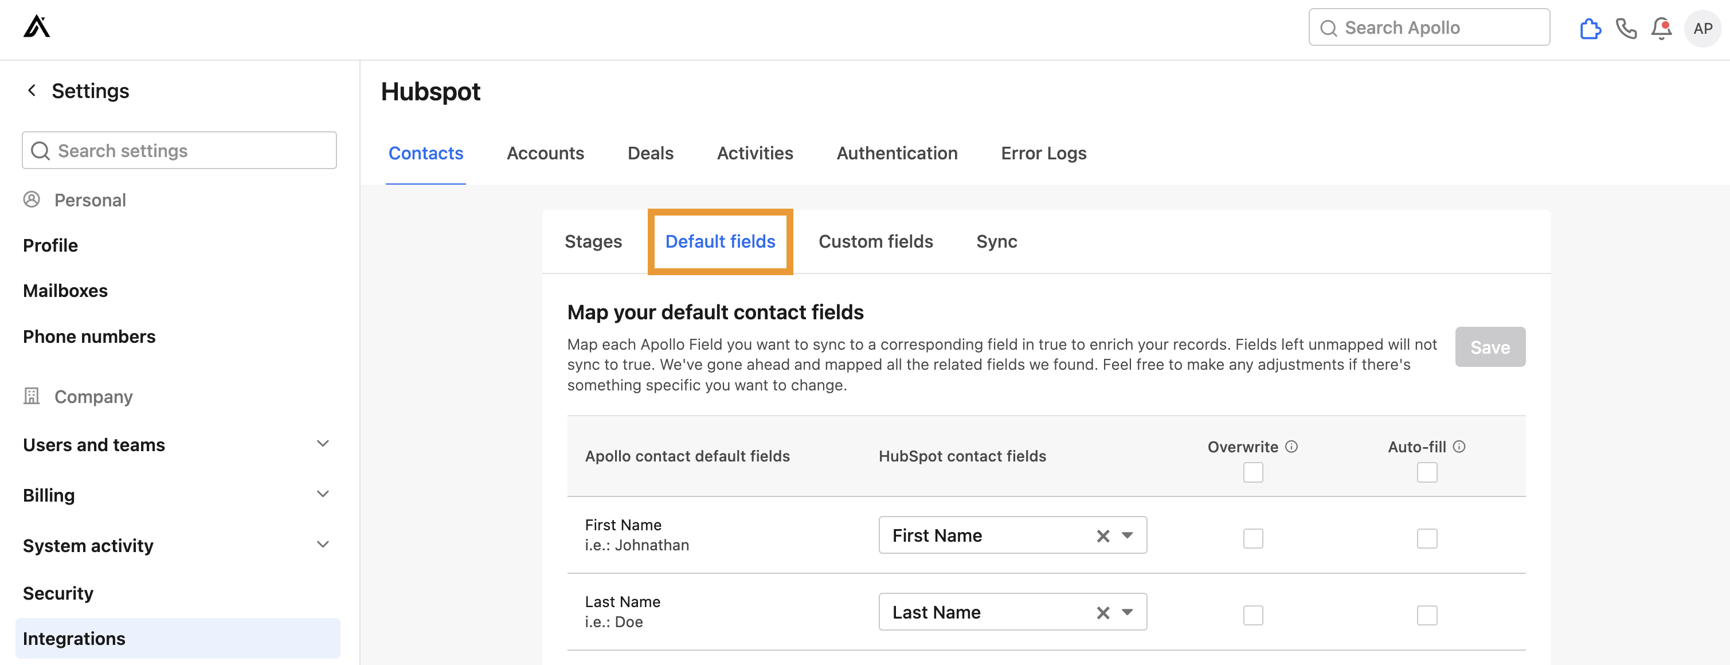
Task: Click the Apollo logo in the top bar
Action: (x=37, y=27)
